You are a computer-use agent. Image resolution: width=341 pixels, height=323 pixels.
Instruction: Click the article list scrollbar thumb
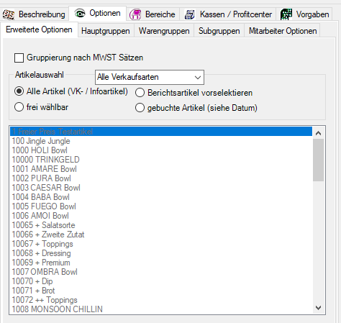318,160
